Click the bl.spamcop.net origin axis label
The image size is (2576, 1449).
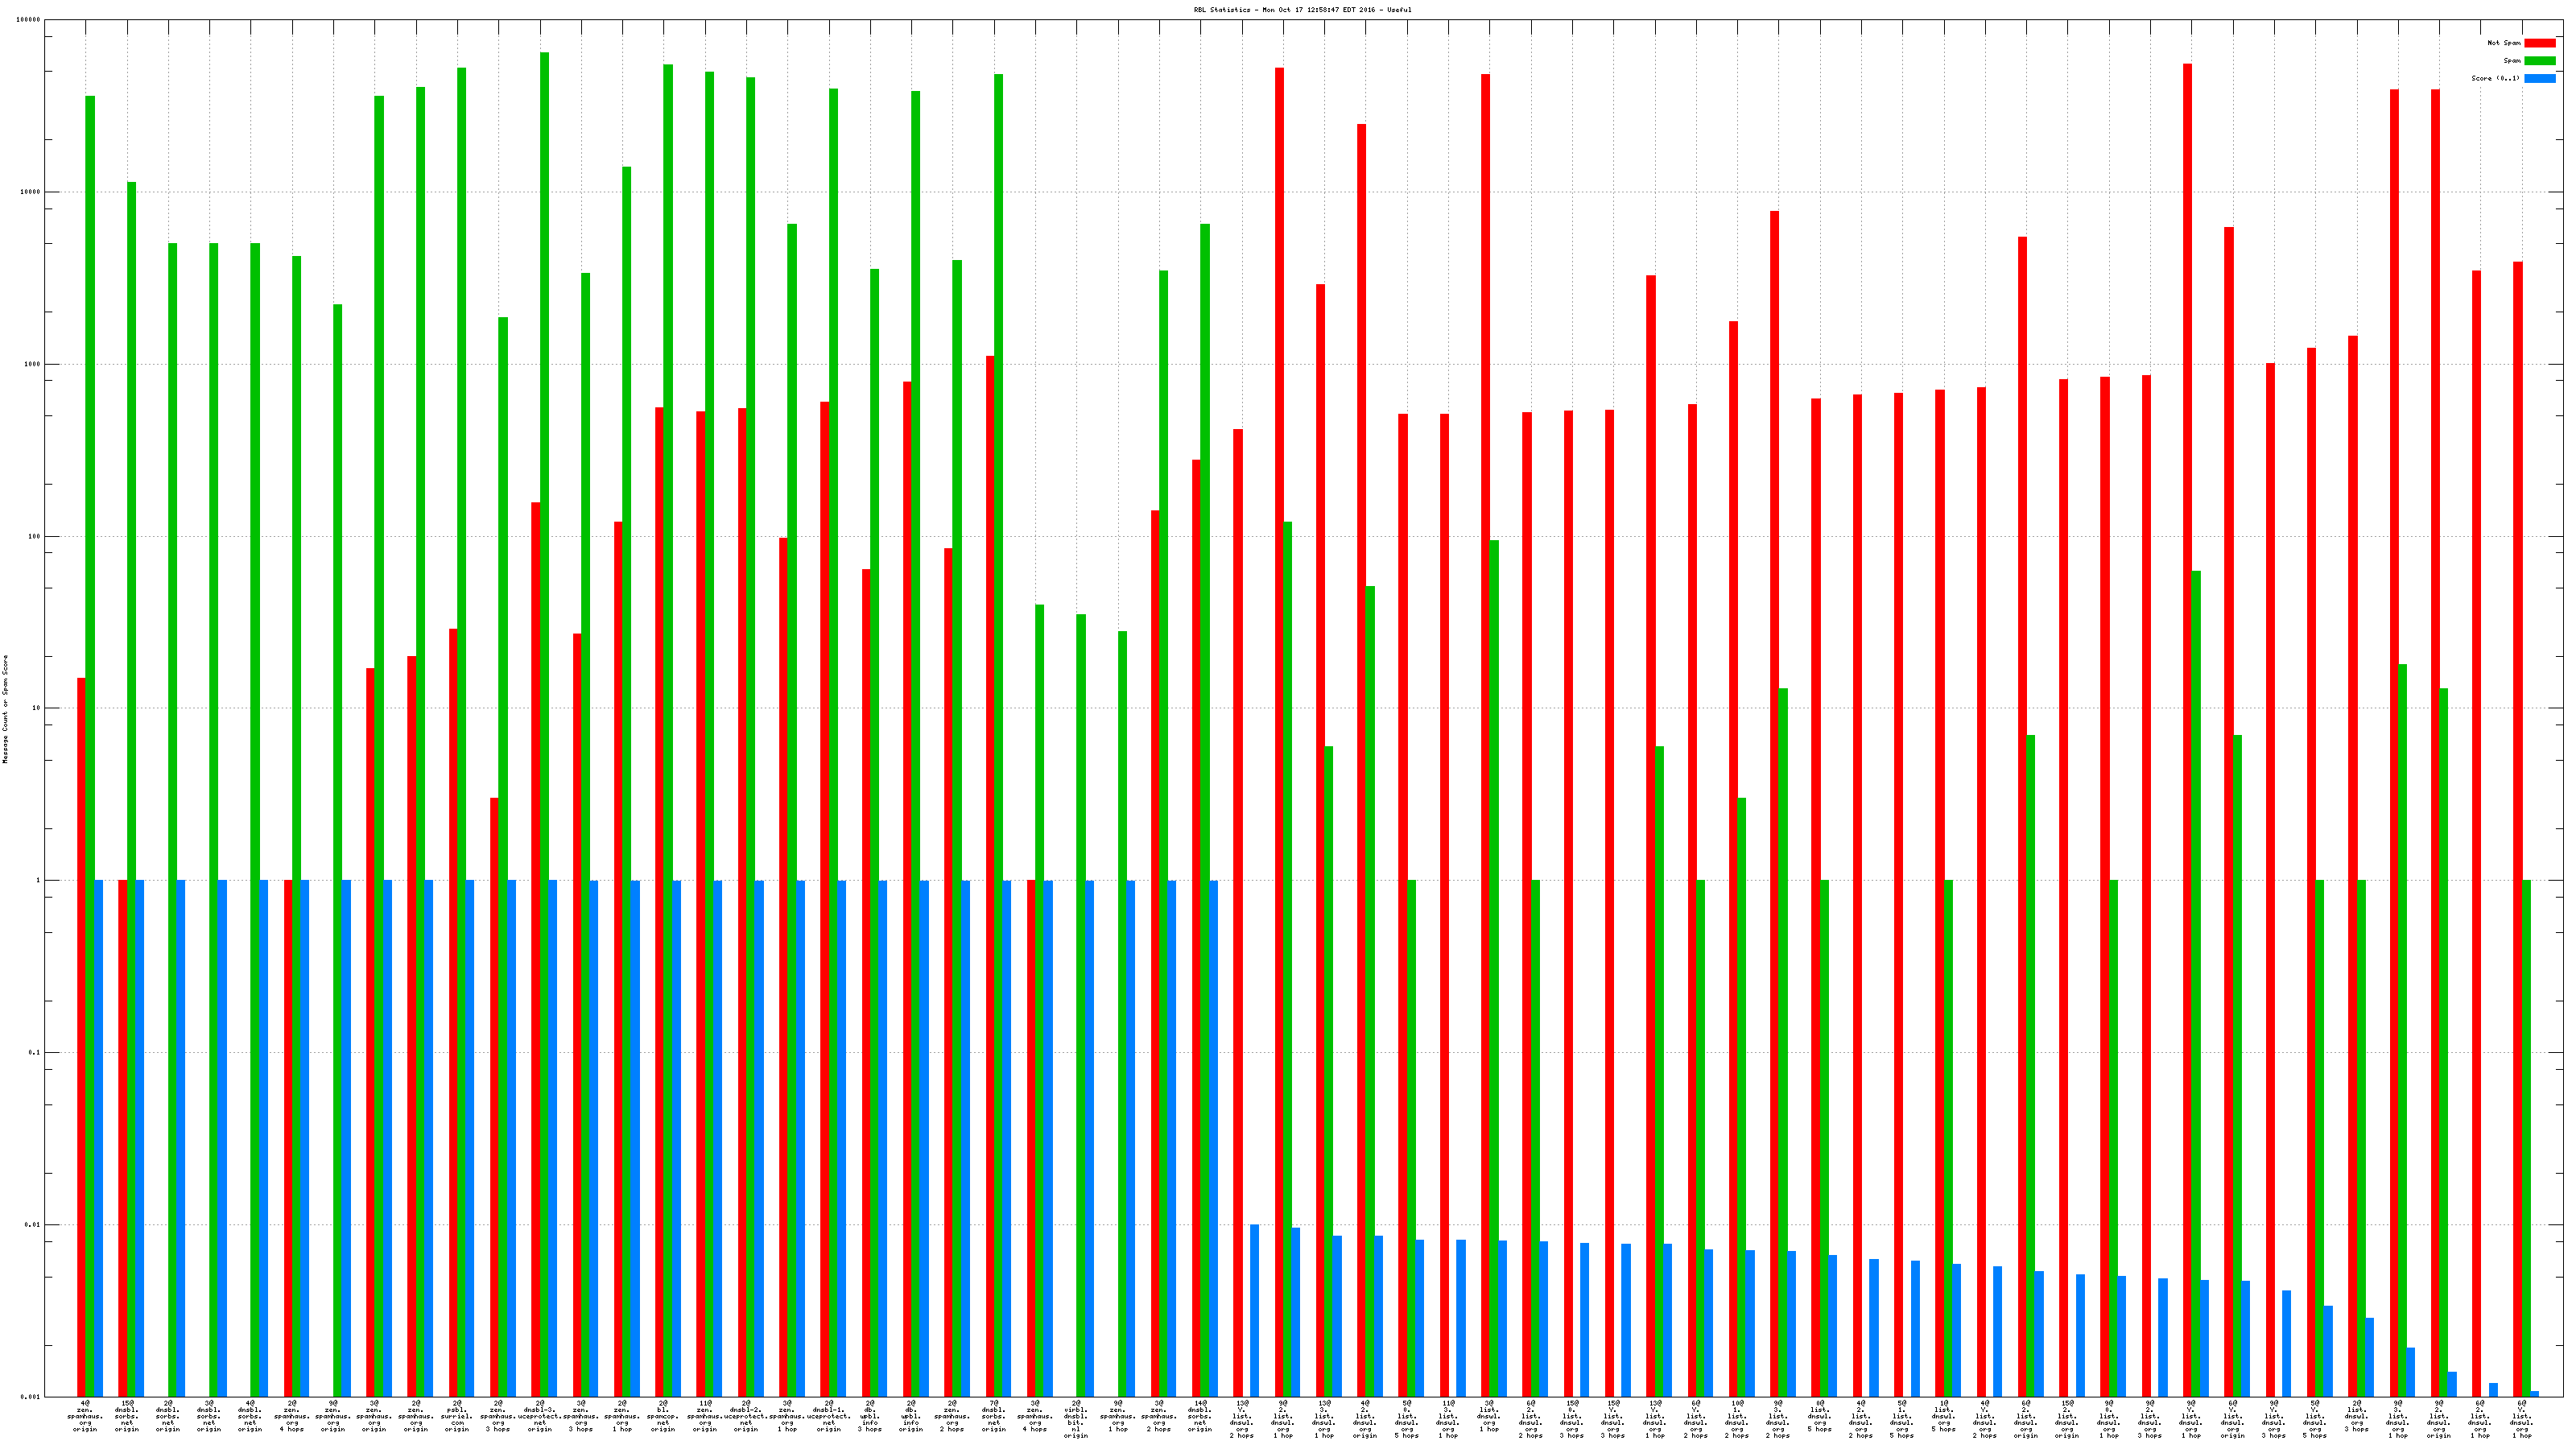tap(663, 1416)
